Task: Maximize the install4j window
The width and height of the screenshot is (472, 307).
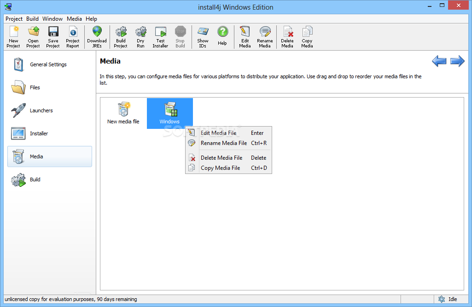Action: click(x=442, y=6)
